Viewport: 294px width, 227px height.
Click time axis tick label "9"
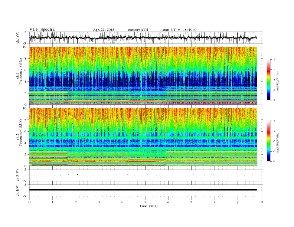point(238,202)
